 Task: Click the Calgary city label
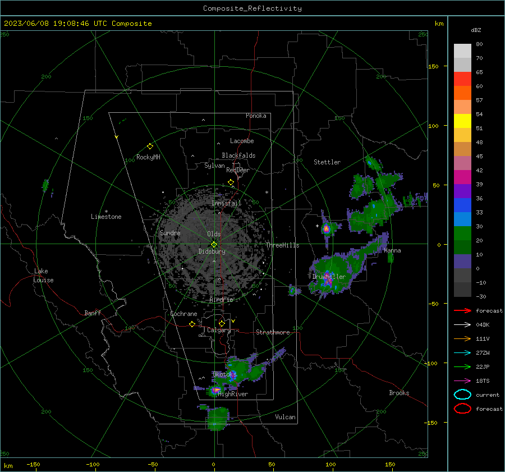(219, 330)
